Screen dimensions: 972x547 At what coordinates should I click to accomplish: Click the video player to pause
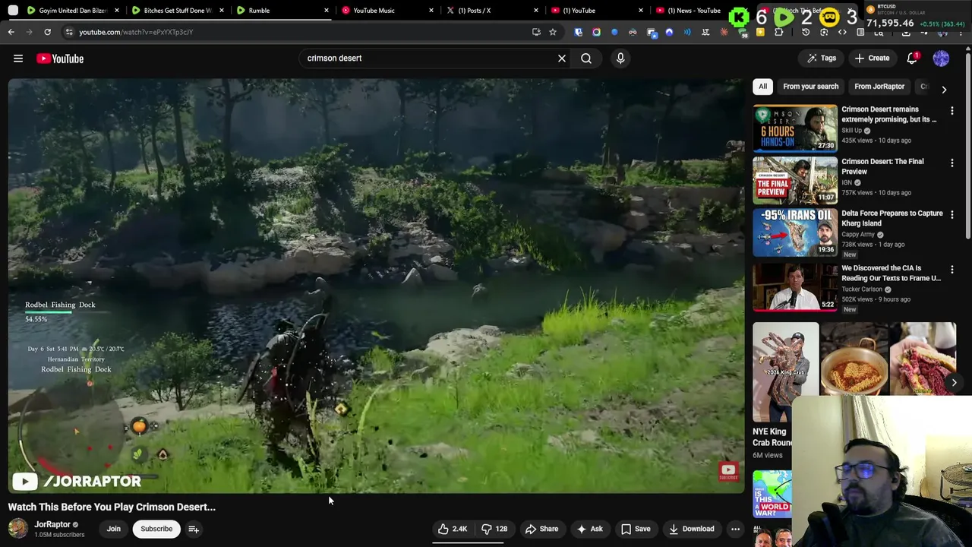pos(376,286)
